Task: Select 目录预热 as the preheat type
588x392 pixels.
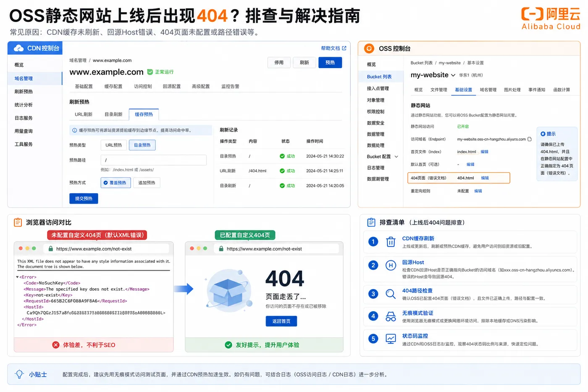Action: 142,145
